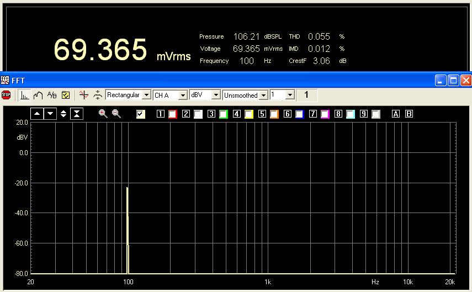Screen dimensions: 472x292
Task: Click the scroll graph down arrow button
Action: (50, 114)
